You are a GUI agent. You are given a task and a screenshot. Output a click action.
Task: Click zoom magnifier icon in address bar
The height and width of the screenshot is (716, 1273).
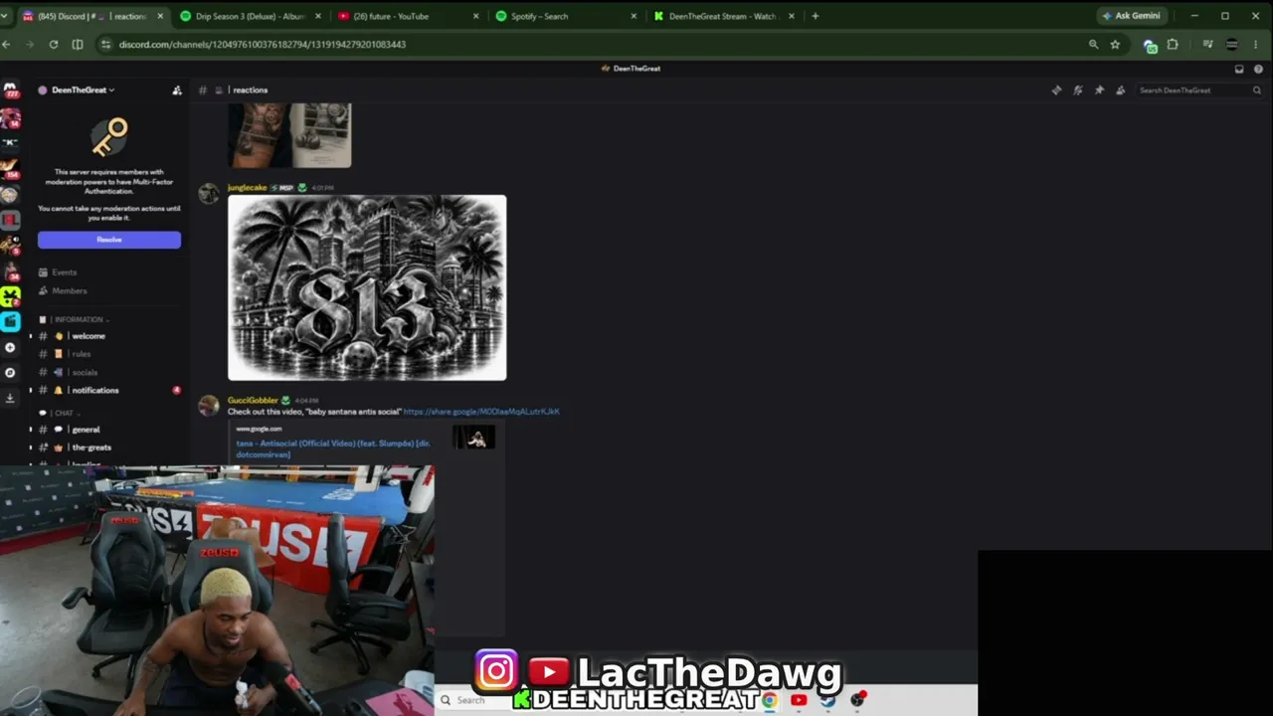(1093, 45)
